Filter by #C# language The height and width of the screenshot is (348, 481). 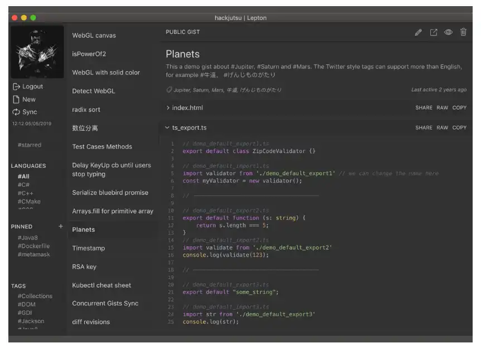click(23, 185)
